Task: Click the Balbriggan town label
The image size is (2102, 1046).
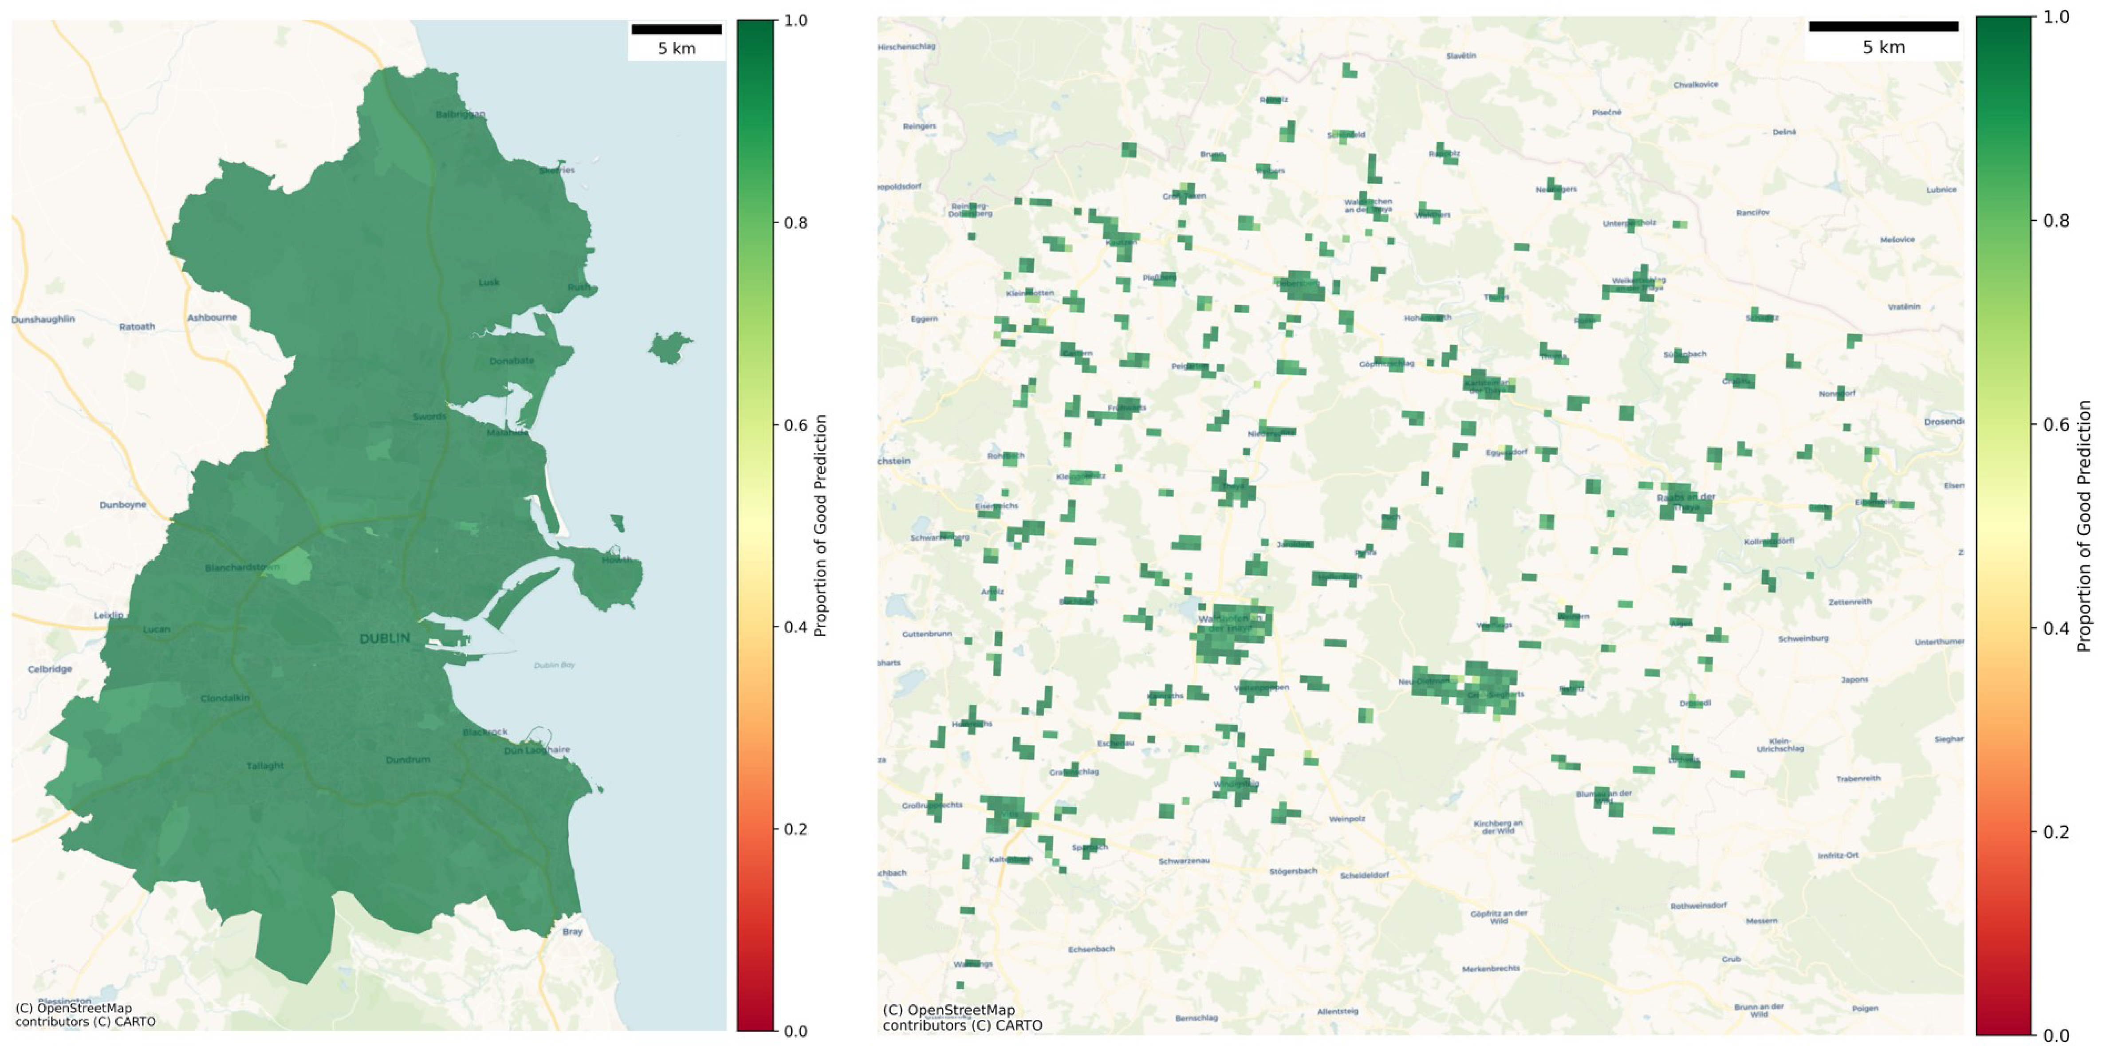Action: click(x=460, y=114)
